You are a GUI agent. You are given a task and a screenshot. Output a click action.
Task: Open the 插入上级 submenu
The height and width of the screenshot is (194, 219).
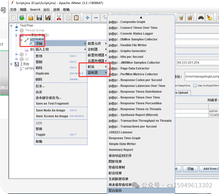60,50
